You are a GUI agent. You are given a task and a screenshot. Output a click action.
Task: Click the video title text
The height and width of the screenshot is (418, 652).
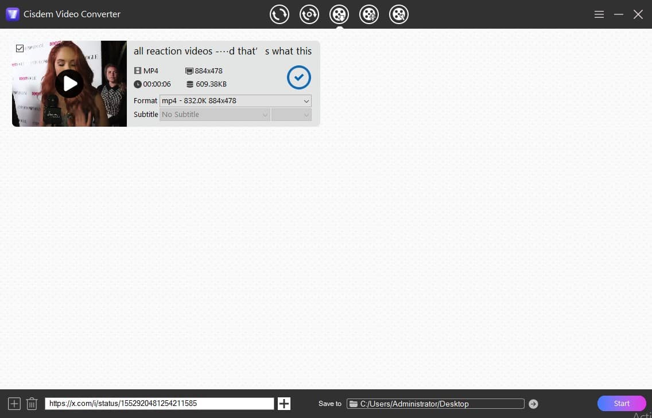pos(223,51)
